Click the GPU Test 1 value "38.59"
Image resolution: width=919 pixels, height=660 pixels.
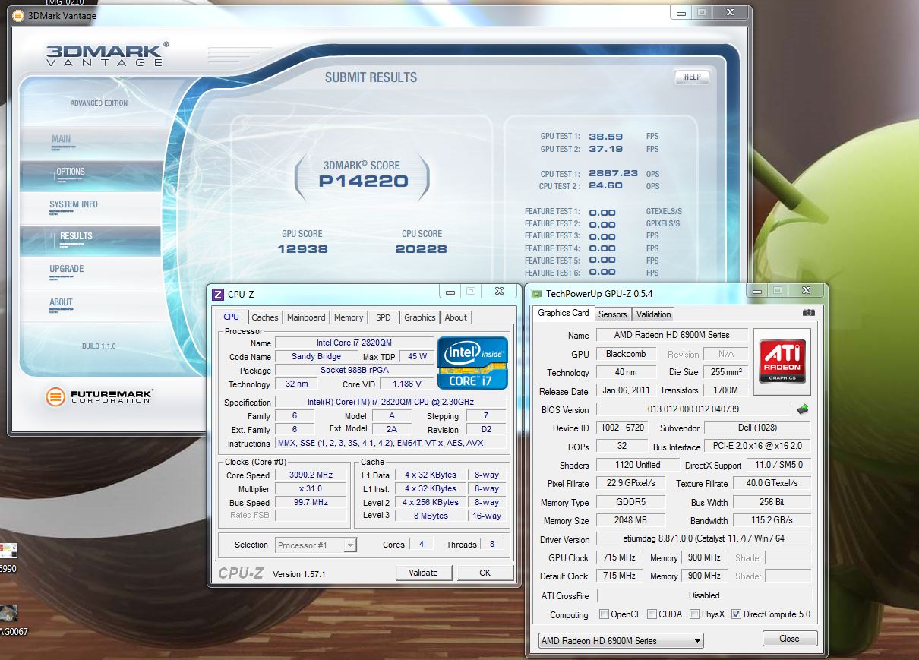tap(606, 137)
